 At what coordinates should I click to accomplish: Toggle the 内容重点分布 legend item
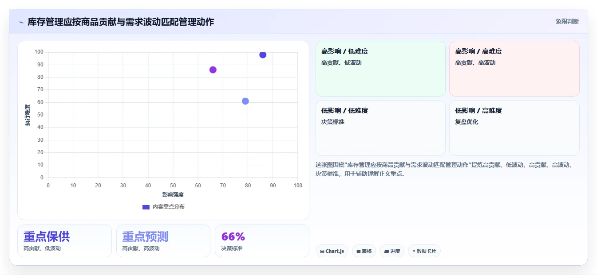pyautogui.click(x=163, y=207)
